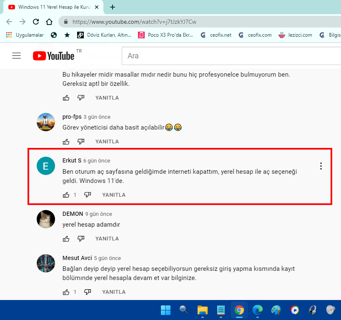Click the YouTube logo

pos(53,56)
